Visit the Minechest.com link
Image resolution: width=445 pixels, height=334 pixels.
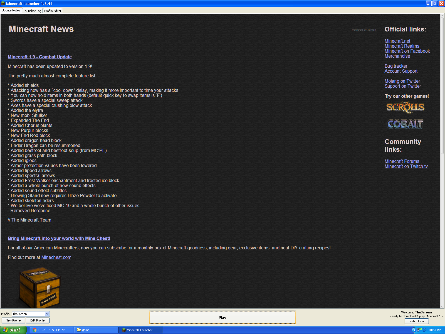56,257
